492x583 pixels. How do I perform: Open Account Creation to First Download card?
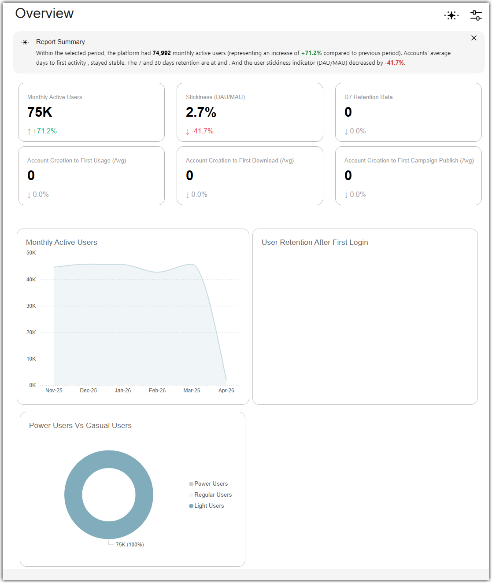coord(250,176)
